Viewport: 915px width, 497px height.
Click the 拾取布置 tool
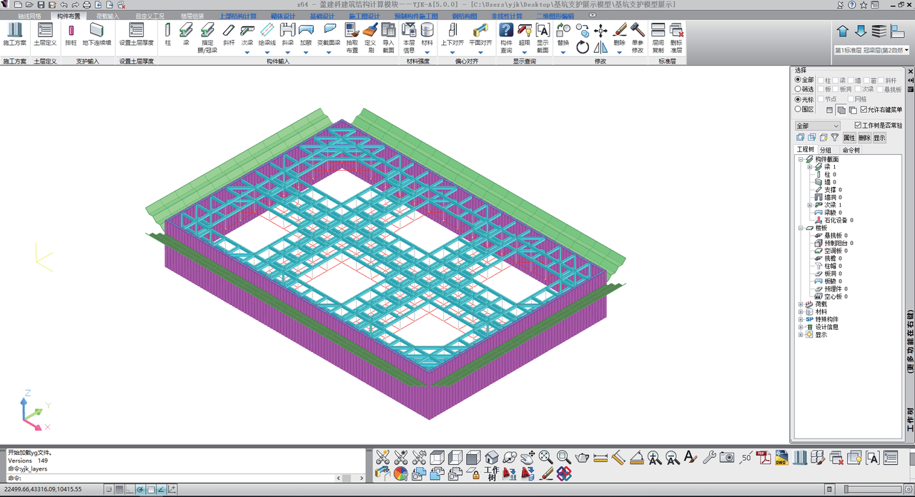352,38
